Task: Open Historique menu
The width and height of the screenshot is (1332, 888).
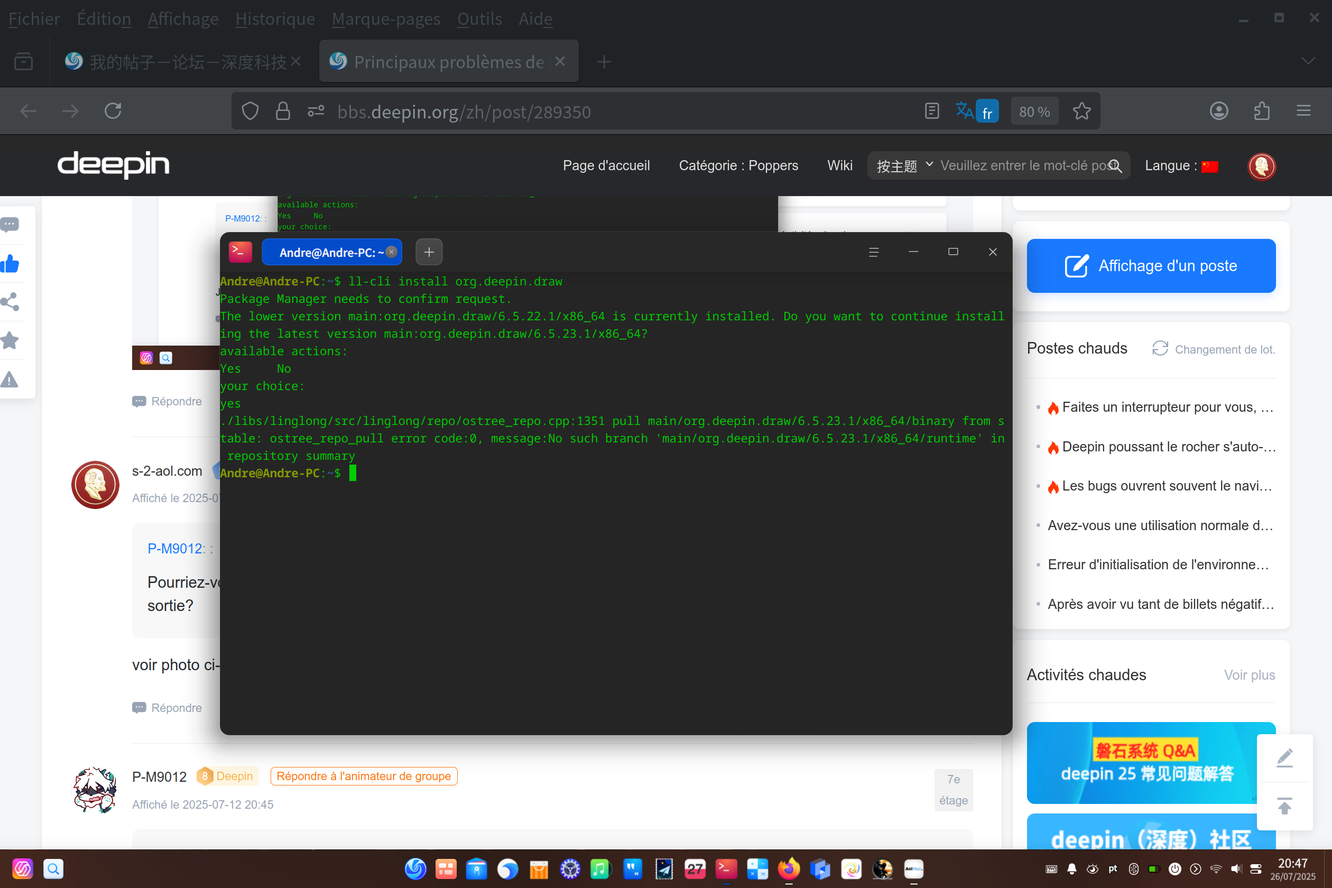Action: click(275, 18)
